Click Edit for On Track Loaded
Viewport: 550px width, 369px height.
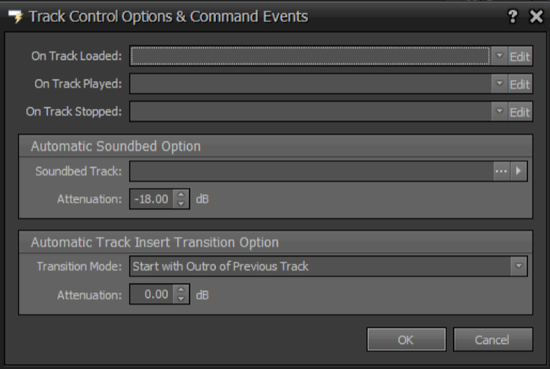point(519,56)
